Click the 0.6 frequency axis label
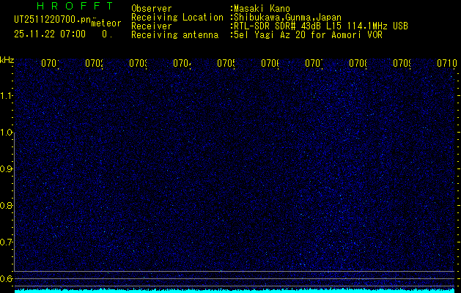Viewport: 461px width, 293px height. (7, 278)
